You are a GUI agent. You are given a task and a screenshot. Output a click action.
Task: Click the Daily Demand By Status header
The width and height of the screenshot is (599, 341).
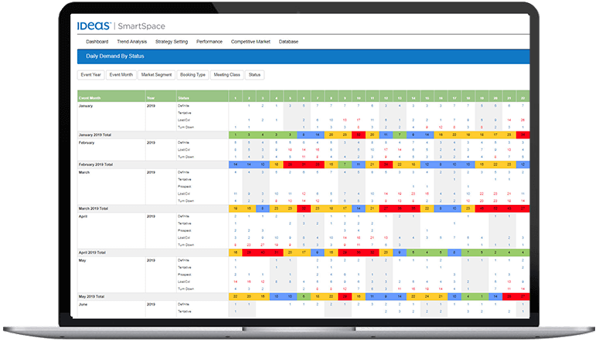[115, 56]
